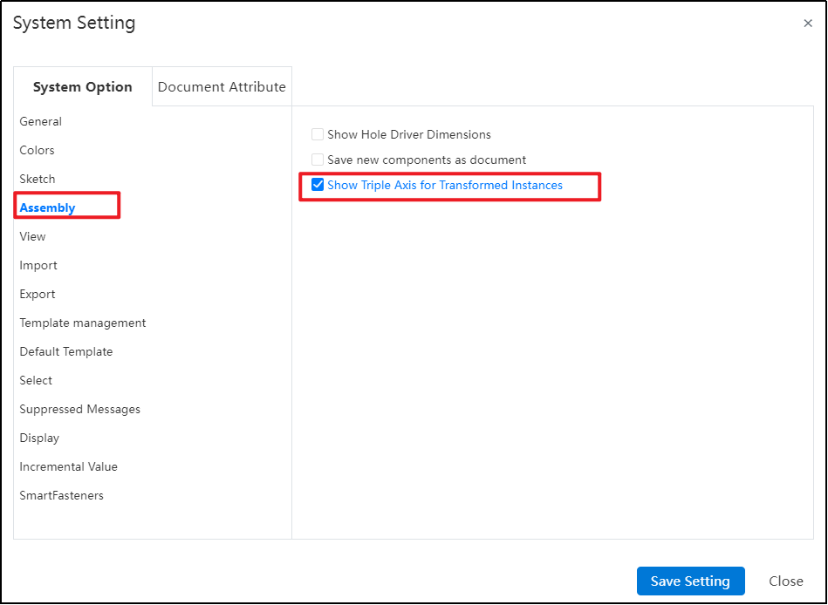Uncheck Show Triple Axis for Transformed Instances
Screen dimensions: 828x605
pos(318,185)
